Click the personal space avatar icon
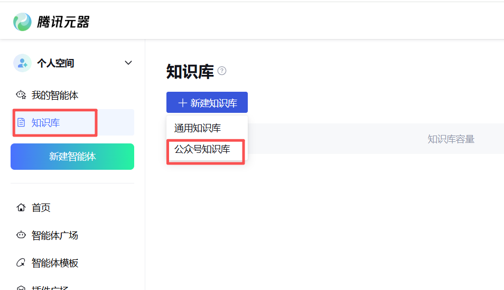 click(x=22, y=63)
